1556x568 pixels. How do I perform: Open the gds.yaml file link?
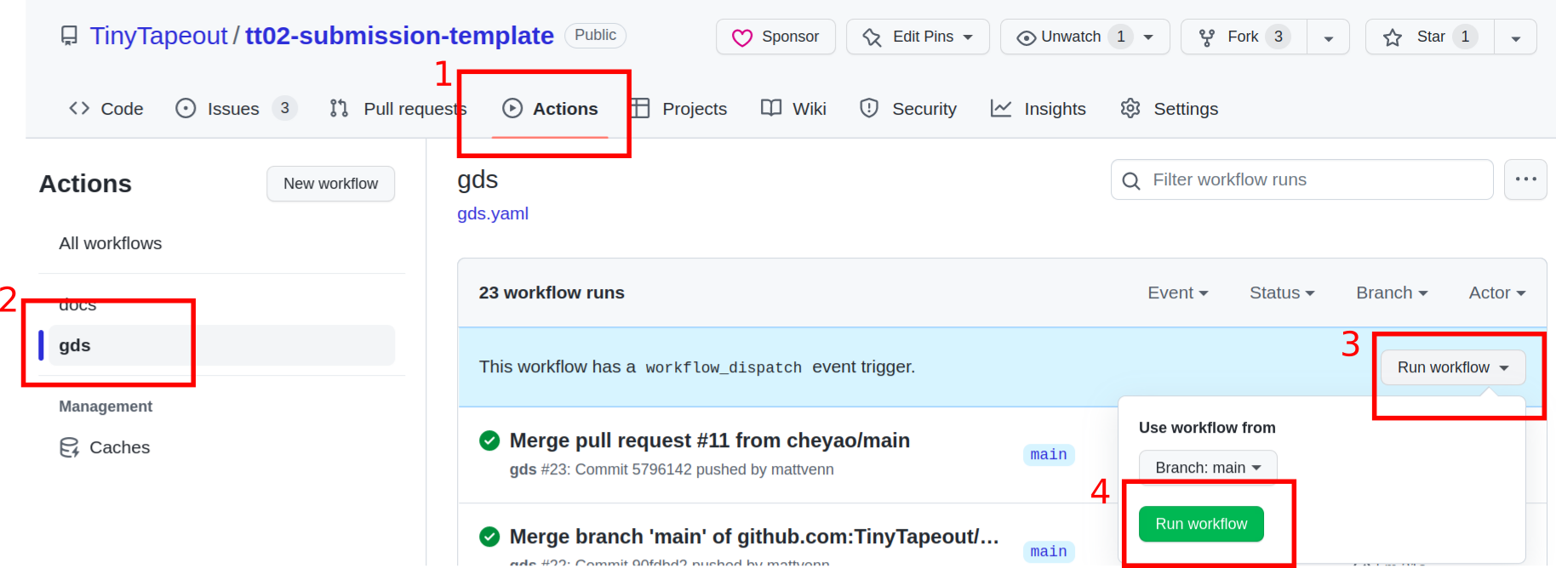[493, 213]
